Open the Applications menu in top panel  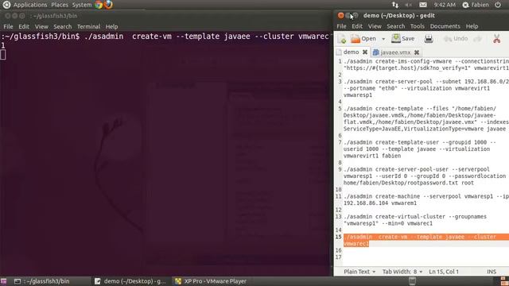pos(30,5)
